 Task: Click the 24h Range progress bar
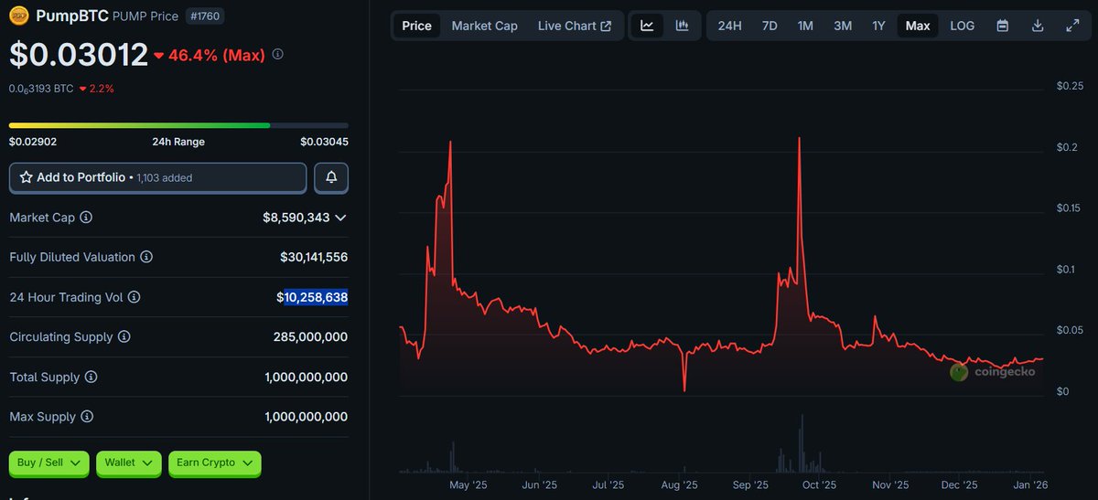(178, 125)
